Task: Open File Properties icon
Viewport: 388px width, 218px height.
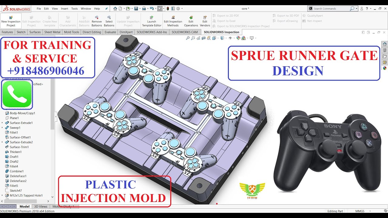Action: pos(173,8)
